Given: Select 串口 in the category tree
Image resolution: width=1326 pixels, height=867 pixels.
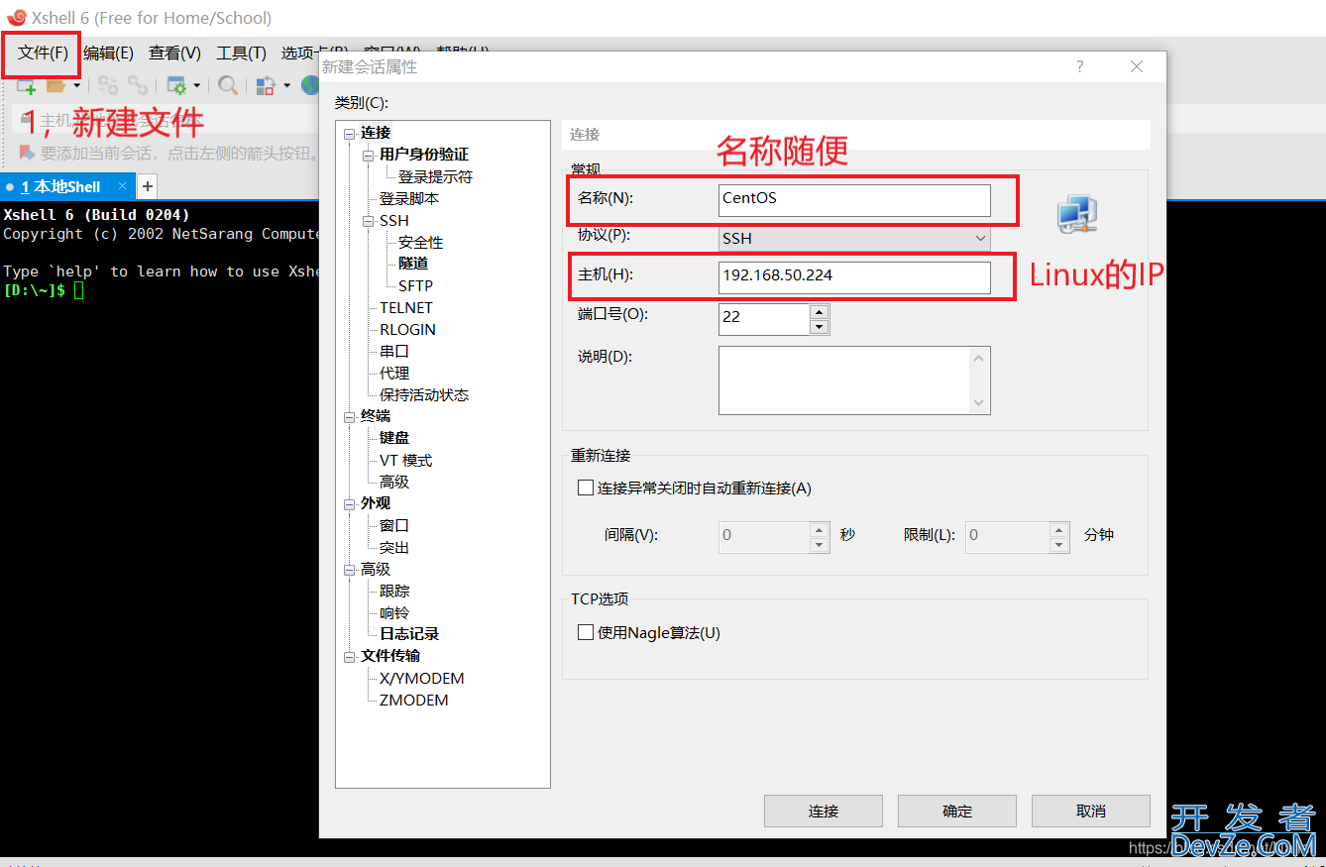Looking at the screenshot, I should [394, 351].
